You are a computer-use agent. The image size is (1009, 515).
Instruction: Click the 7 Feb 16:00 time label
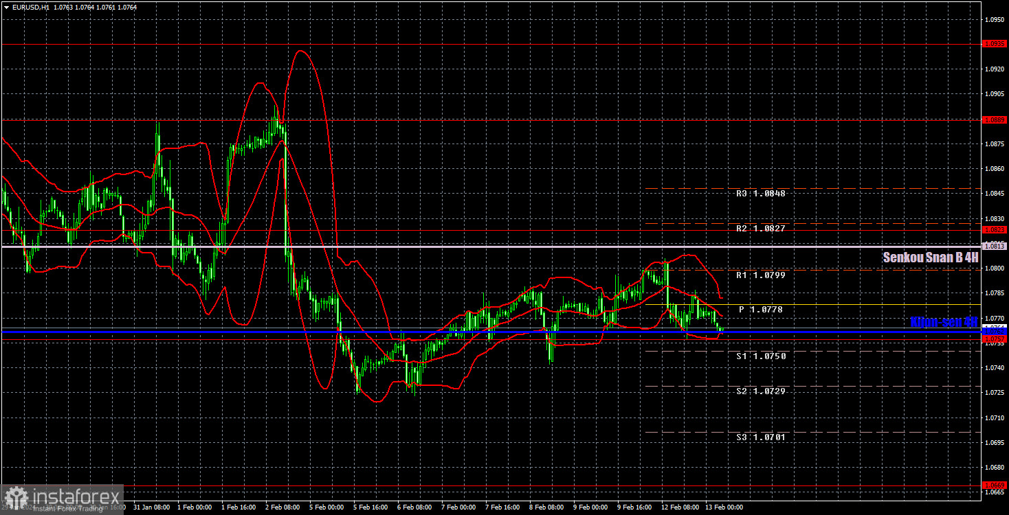click(x=501, y=507)
